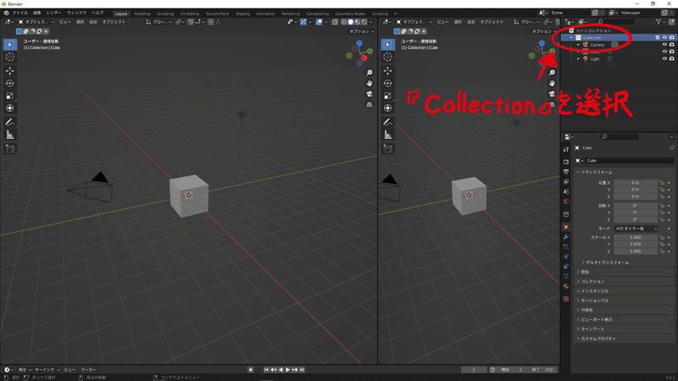
Task: Switch to solid viewport shading
Action: click(x=350, y=22)
